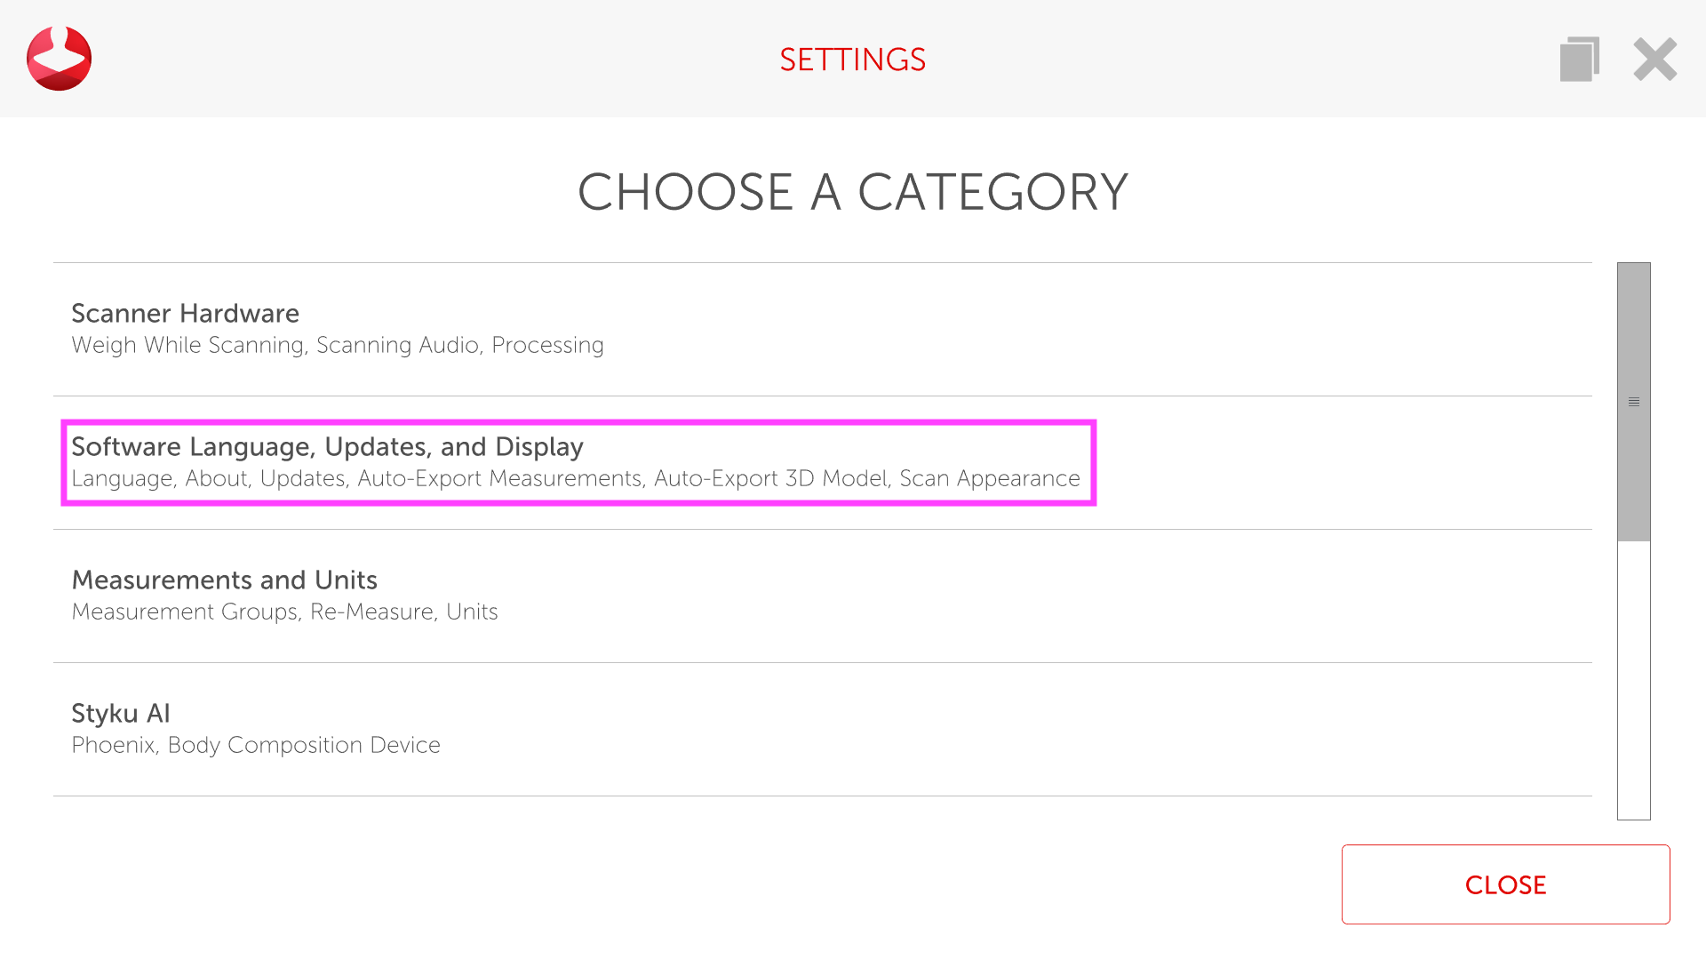Image resolution: width=1706 pixels, height=960 pixels.
Task: Open the Scanner Hardware category
Action: pos(185,314)
